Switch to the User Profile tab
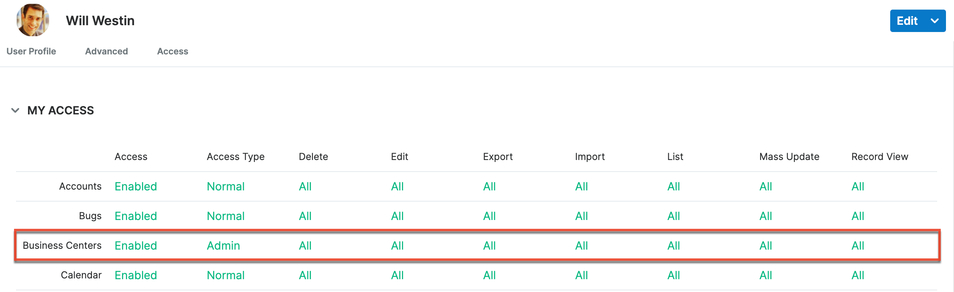The height and width of the screenshot is (292, 954). [31, 51]
